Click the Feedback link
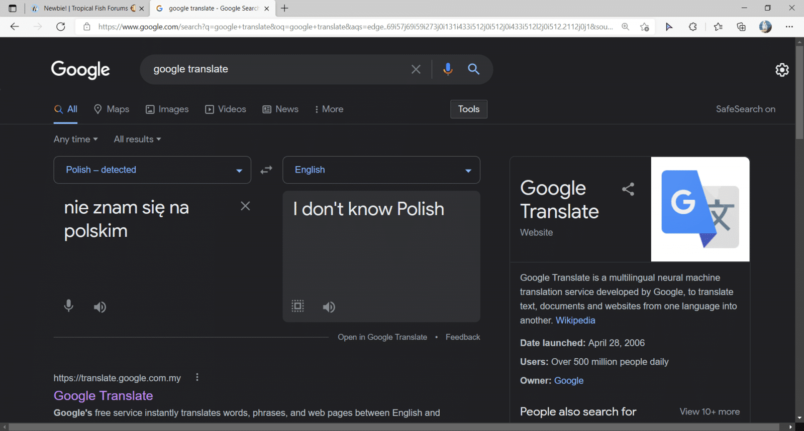Image resolution: width=804 pixels, height=431 pixels. click(463, 337)
